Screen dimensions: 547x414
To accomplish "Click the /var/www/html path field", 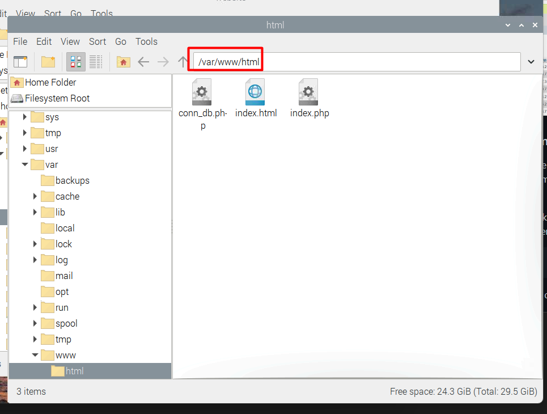I will pos(357,62).
